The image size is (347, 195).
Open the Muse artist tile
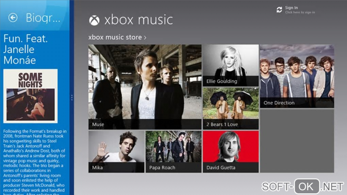145,87
